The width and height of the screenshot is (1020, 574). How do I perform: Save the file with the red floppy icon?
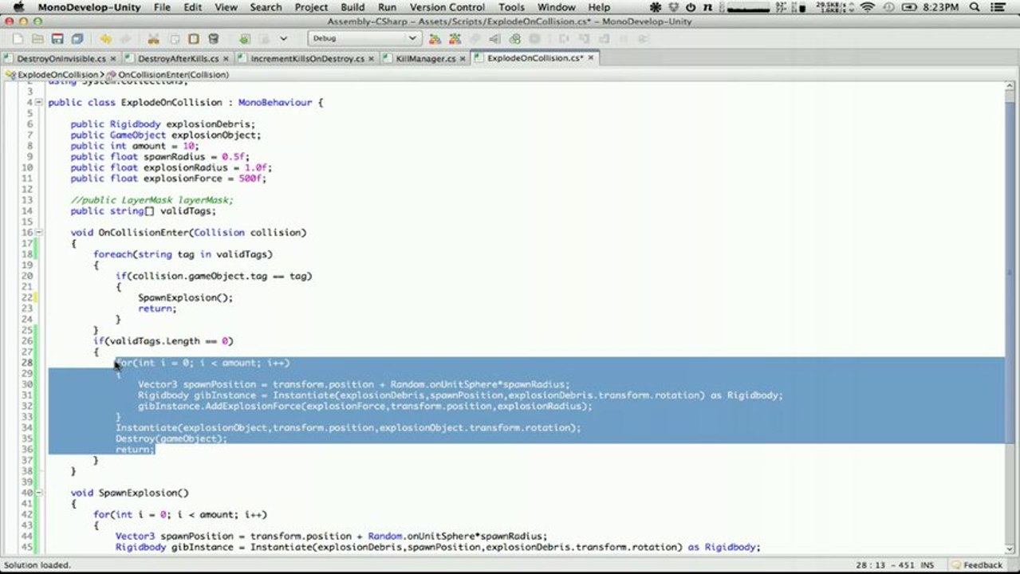tap(57, 38)
